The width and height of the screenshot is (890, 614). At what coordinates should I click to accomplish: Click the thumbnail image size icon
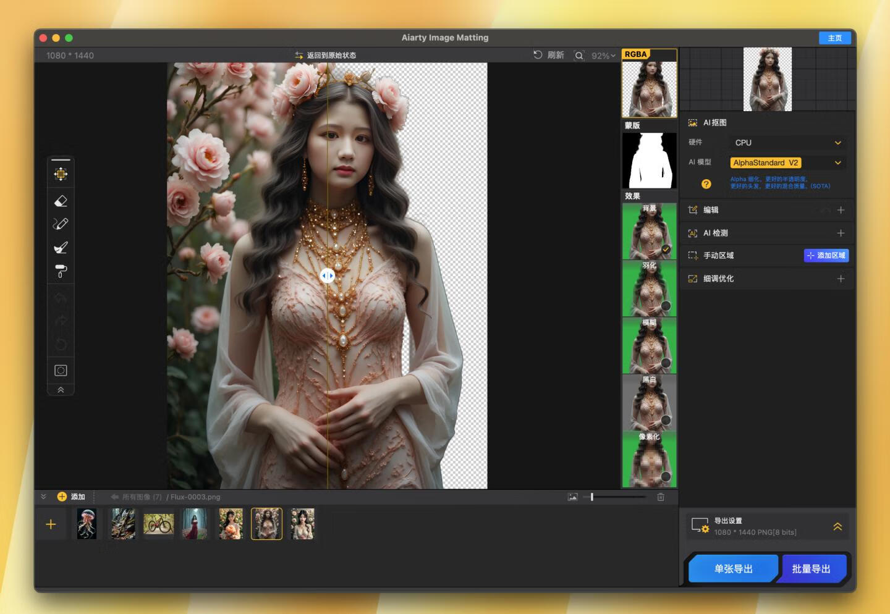click(x=573, y=497)
